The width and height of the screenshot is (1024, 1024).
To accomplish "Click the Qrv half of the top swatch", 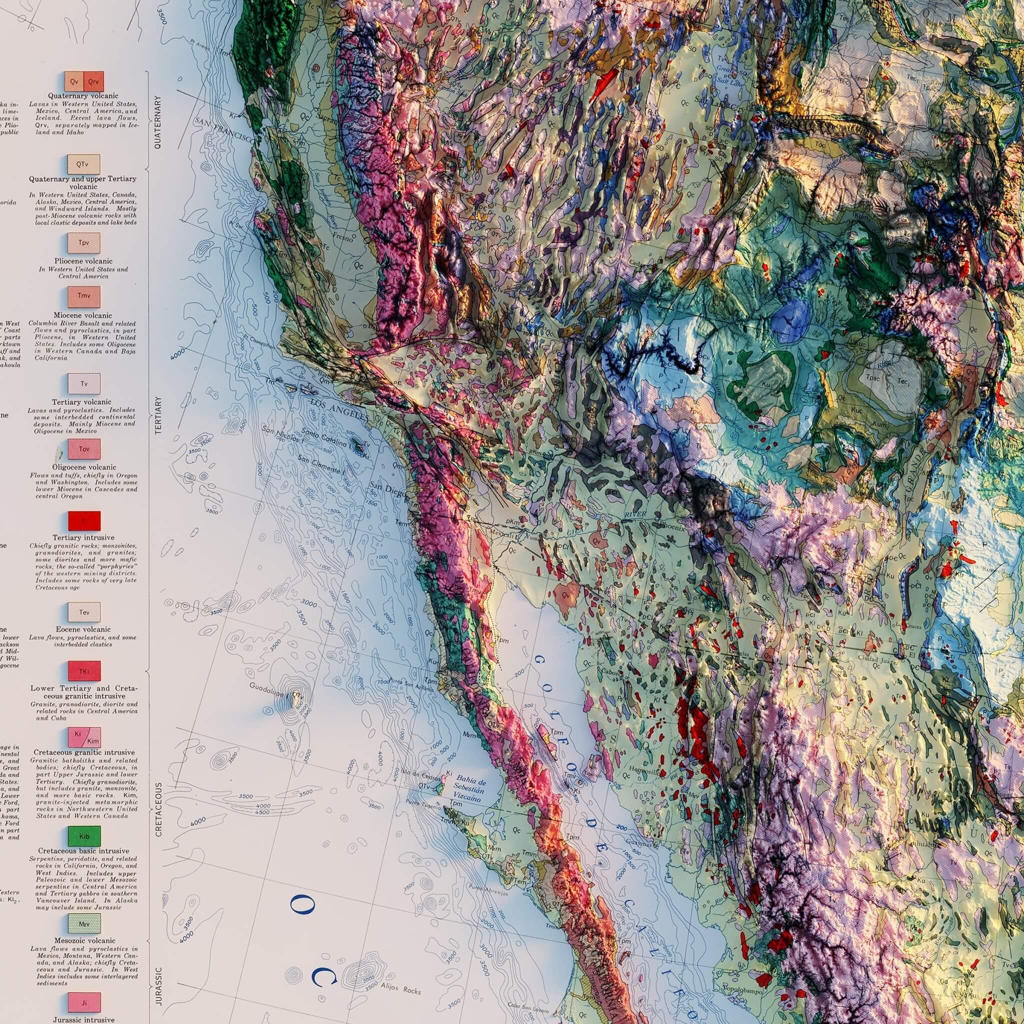I will click(x=94, y=81).
